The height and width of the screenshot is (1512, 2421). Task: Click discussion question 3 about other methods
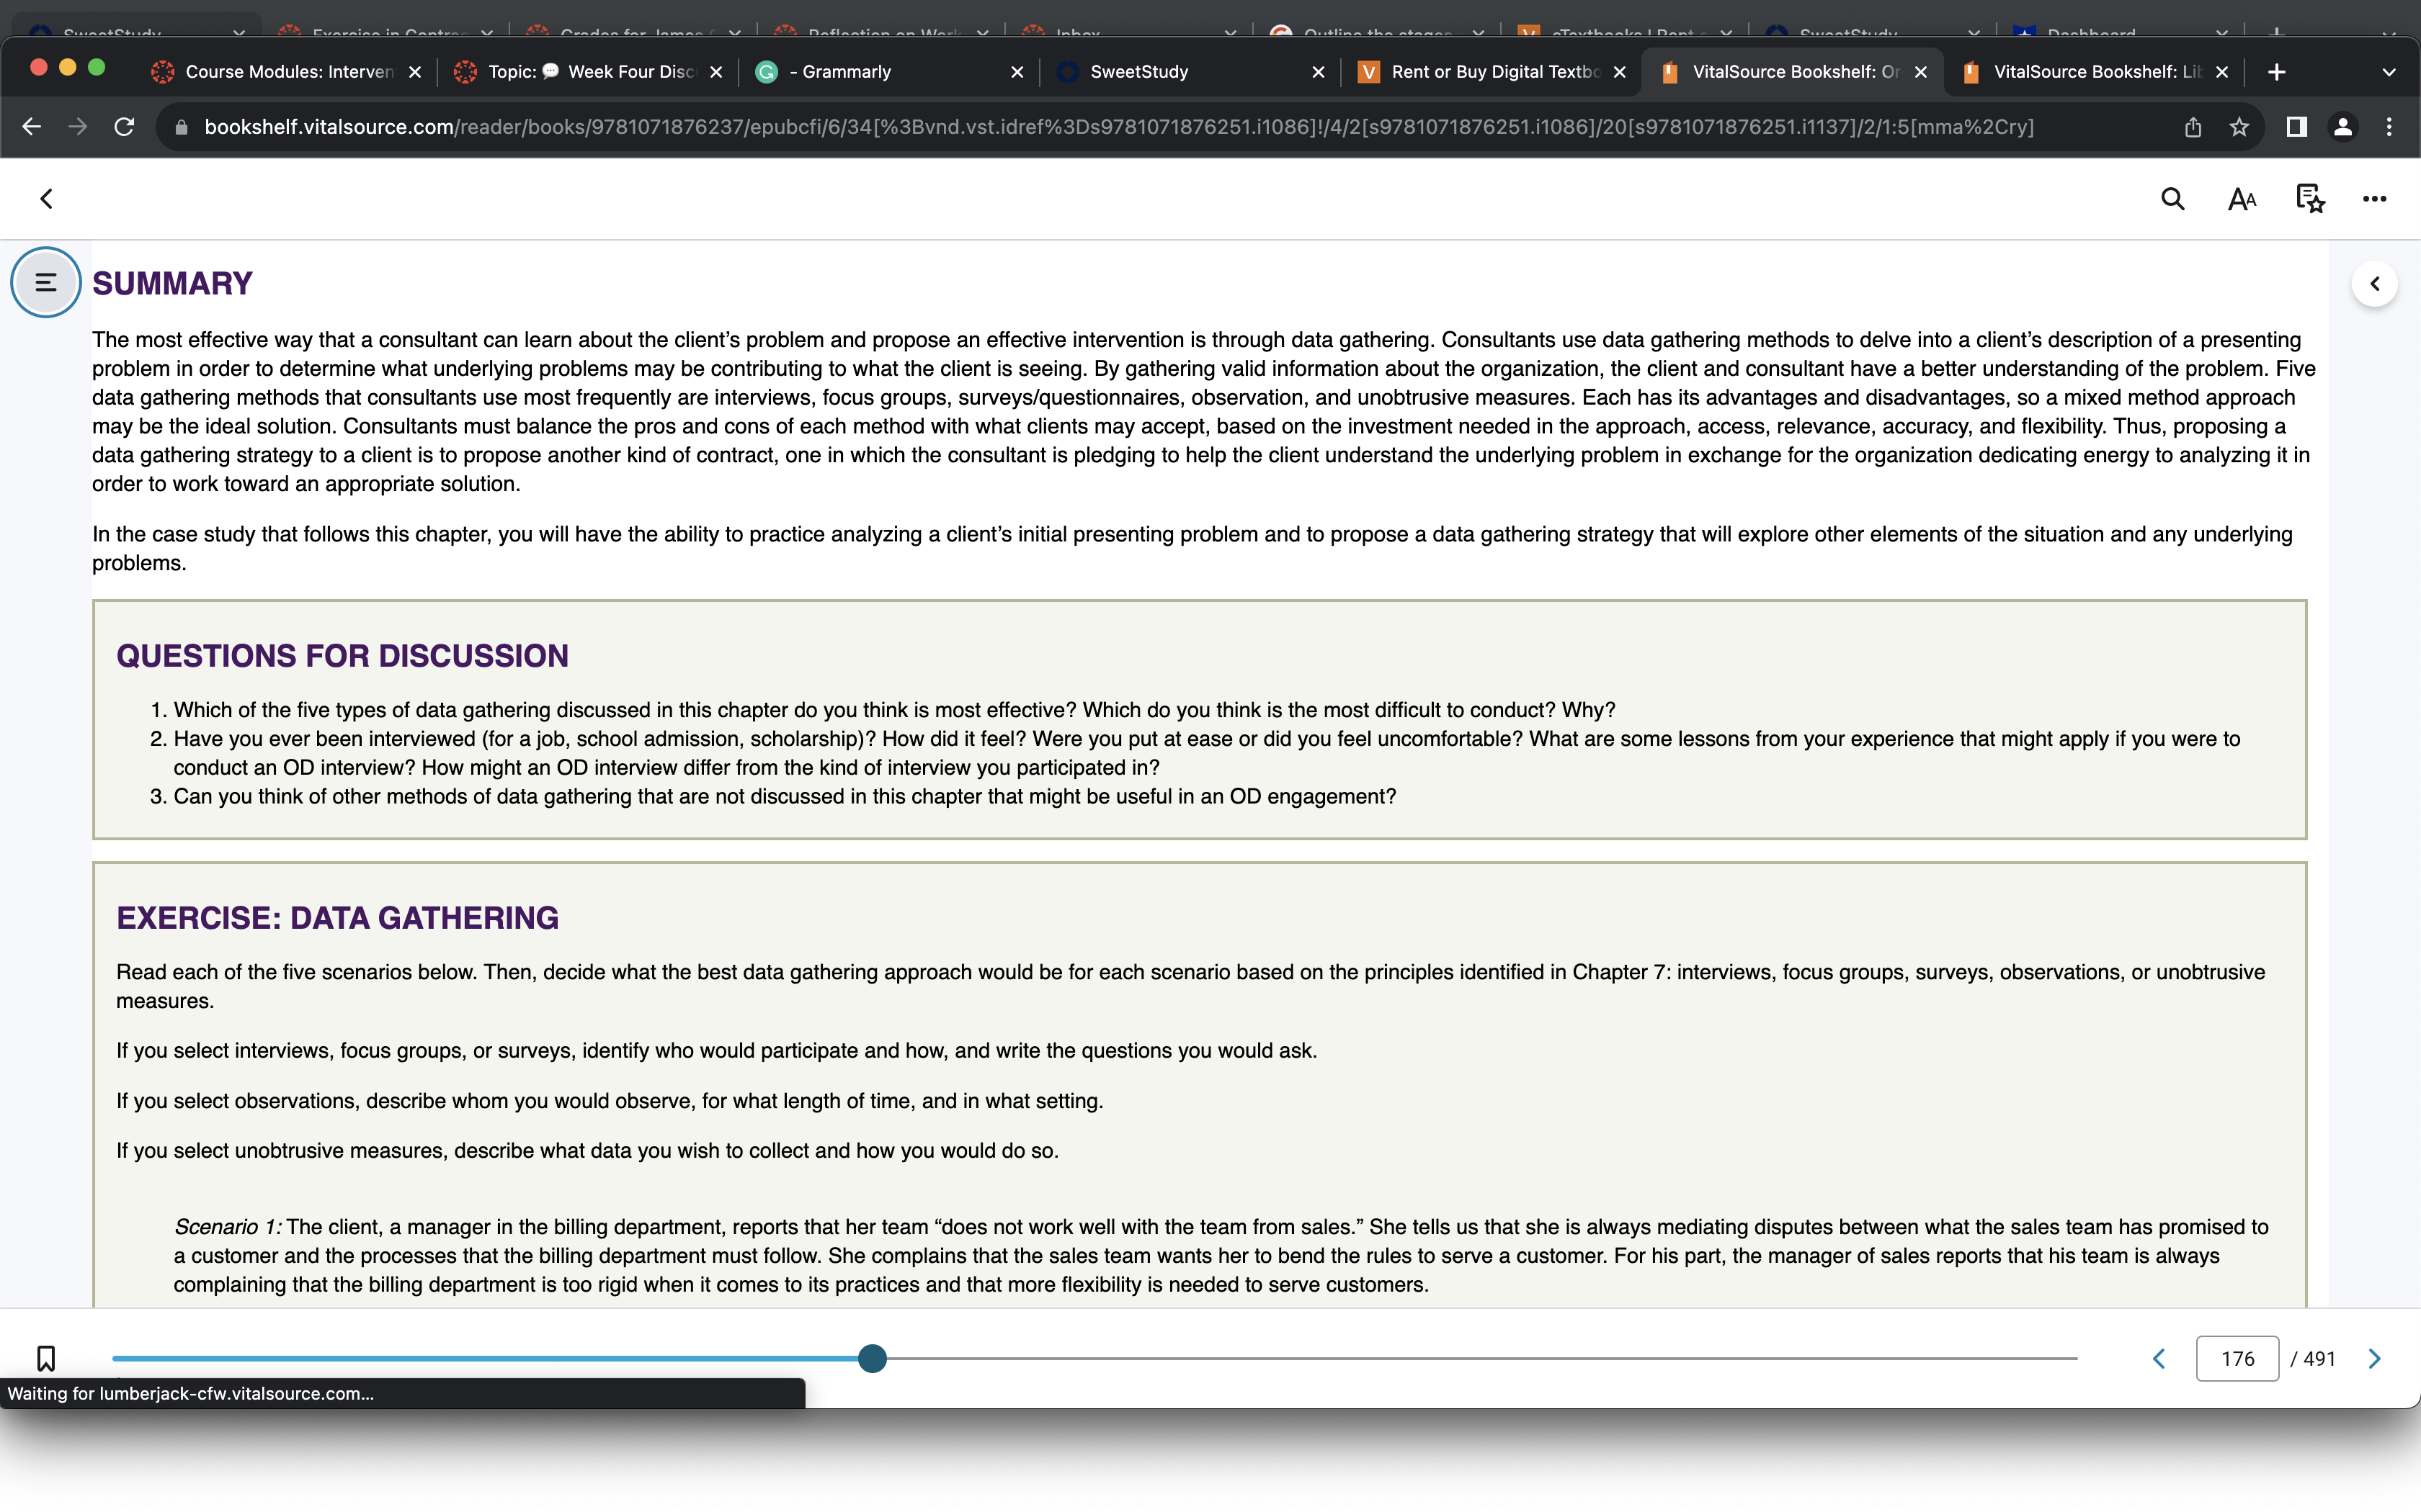pyautogui.click(x=785, y=797)
